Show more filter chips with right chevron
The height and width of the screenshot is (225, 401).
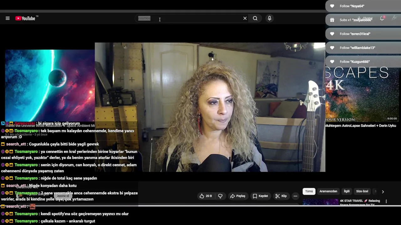(383, 192)
